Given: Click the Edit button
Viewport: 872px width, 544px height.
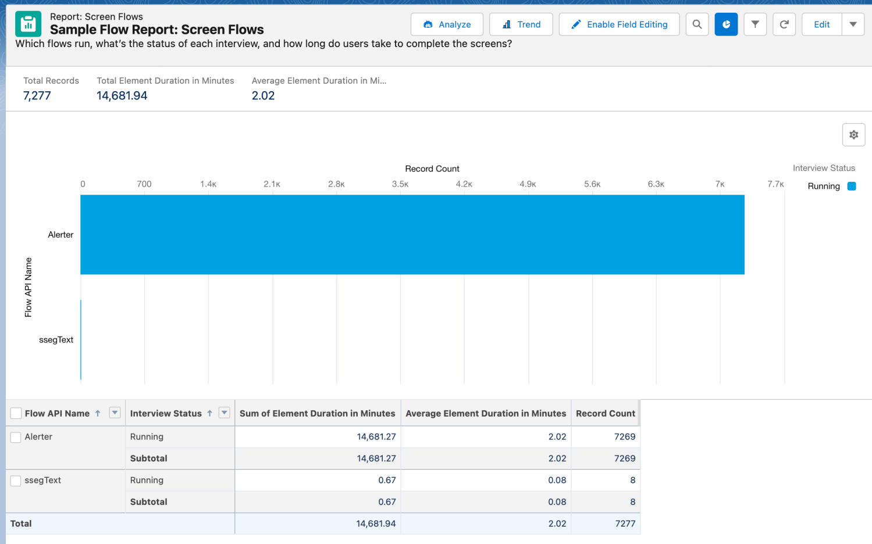Looking at the screenshot, I should 821,24.
